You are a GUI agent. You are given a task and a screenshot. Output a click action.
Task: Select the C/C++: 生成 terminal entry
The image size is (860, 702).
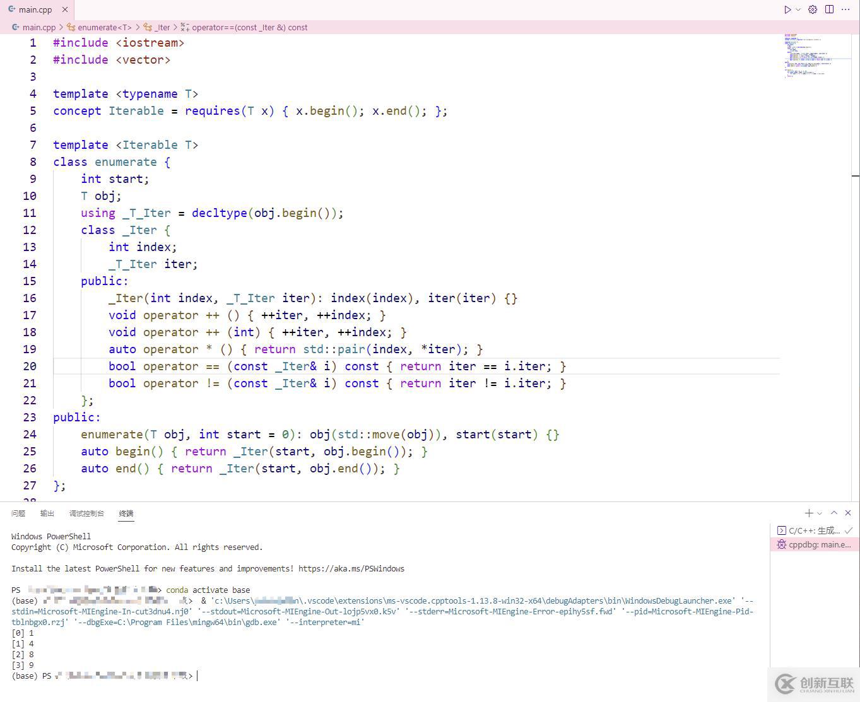click(815, 530)
